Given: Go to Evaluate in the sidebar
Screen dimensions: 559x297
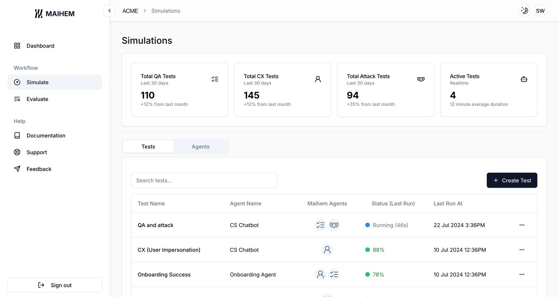Looking at the screenshot, I should pyautogui.click(x=55, y=99).
